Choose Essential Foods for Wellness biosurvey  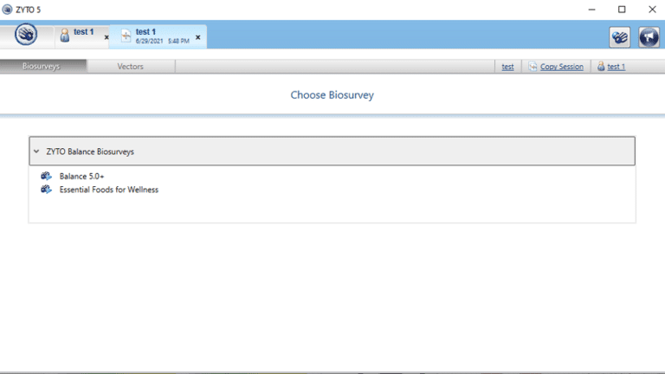pos(108,190)
